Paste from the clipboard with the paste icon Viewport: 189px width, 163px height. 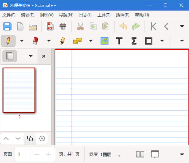(x=106, y=26)
